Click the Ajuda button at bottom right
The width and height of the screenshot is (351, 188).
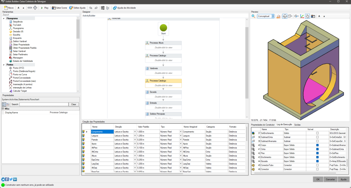(x=343, y=179)
